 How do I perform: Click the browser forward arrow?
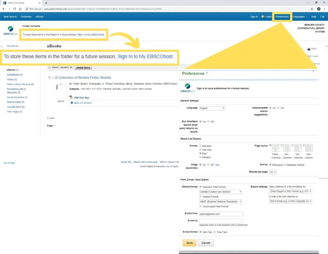click(9, 9)
